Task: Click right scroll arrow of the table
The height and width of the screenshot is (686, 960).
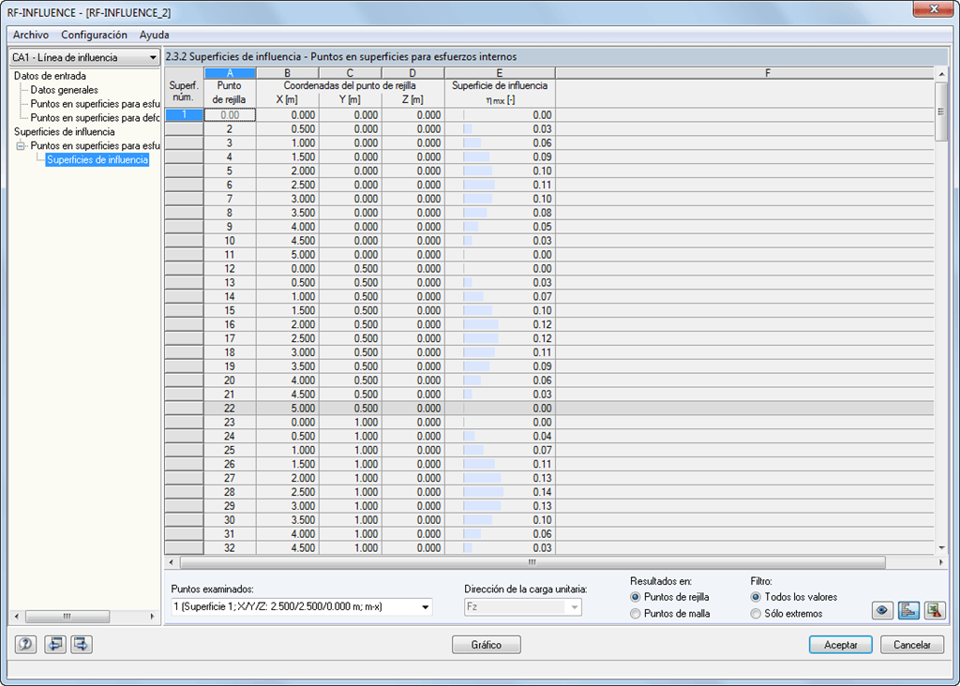Action: [941, 561]
